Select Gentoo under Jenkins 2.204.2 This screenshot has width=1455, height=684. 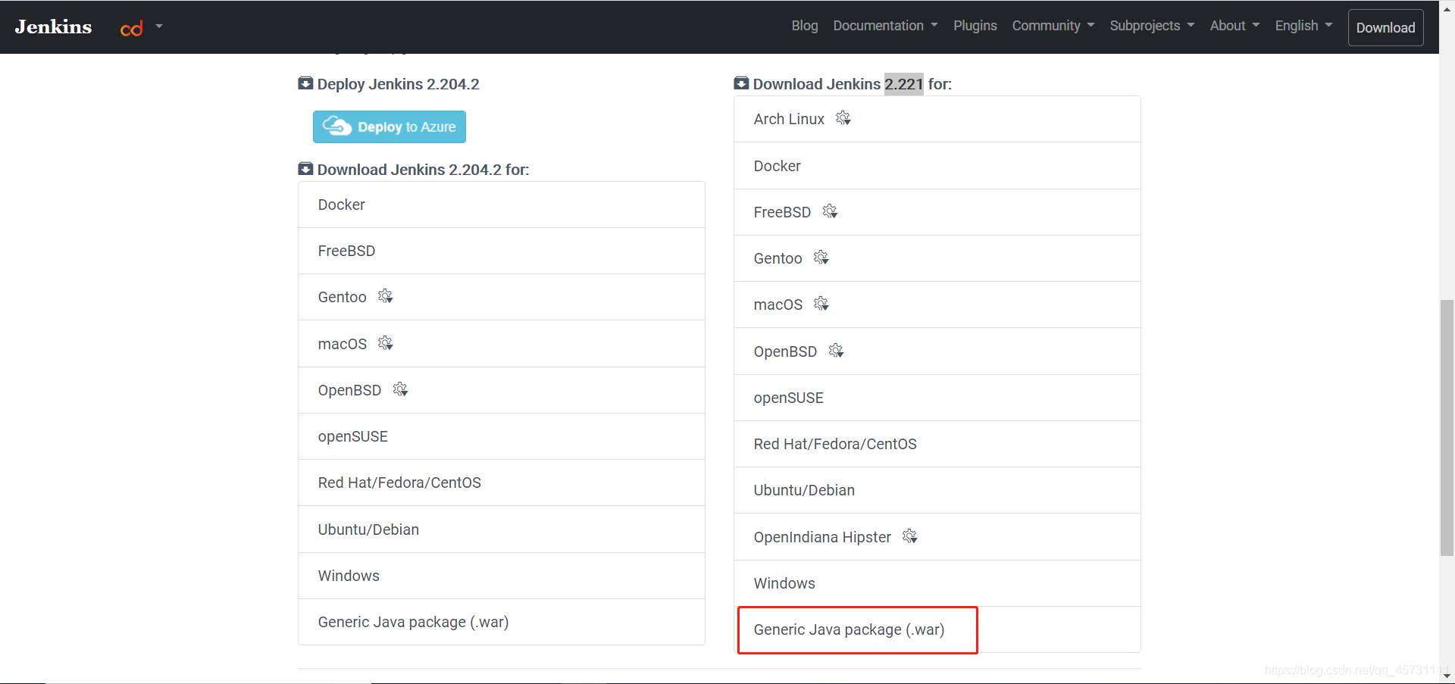502,297
